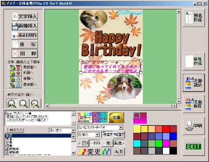The width and height of the screenshot is (209, 162).
Task: Select 薄い light text weight
Action: click(x=107, y=143)
